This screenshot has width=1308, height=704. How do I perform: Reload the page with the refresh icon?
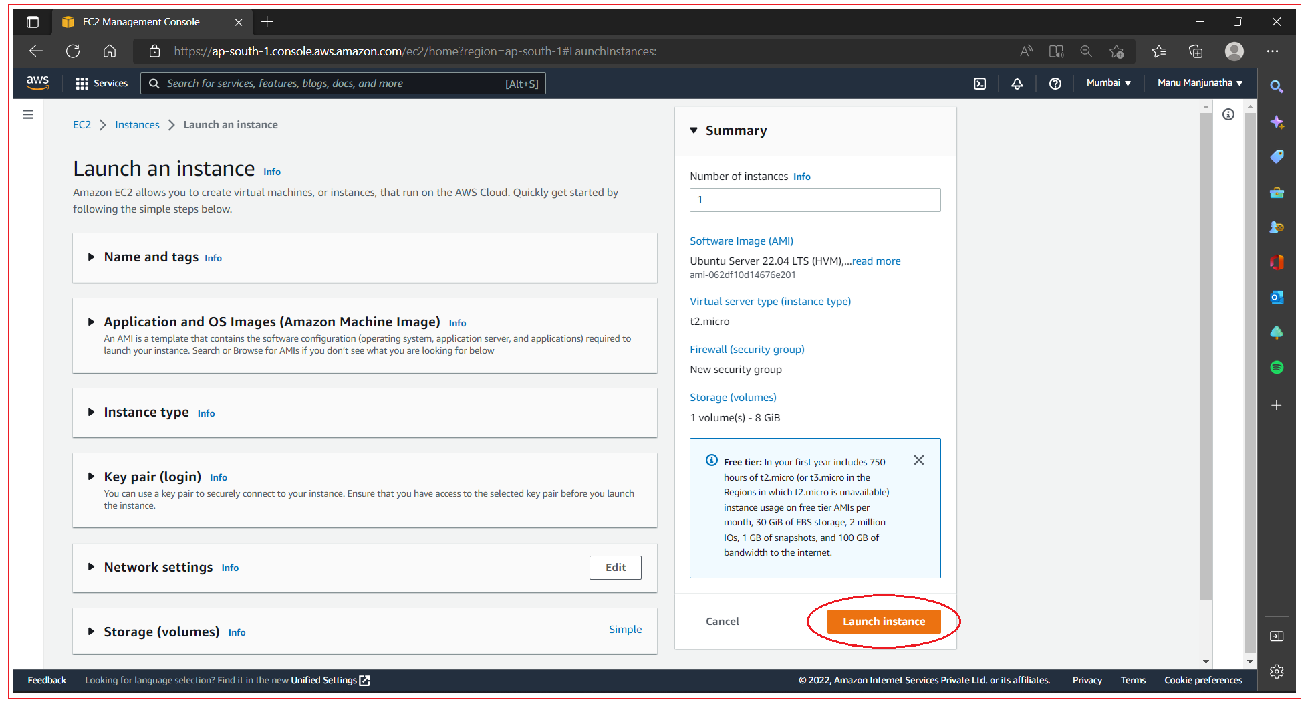73,51
